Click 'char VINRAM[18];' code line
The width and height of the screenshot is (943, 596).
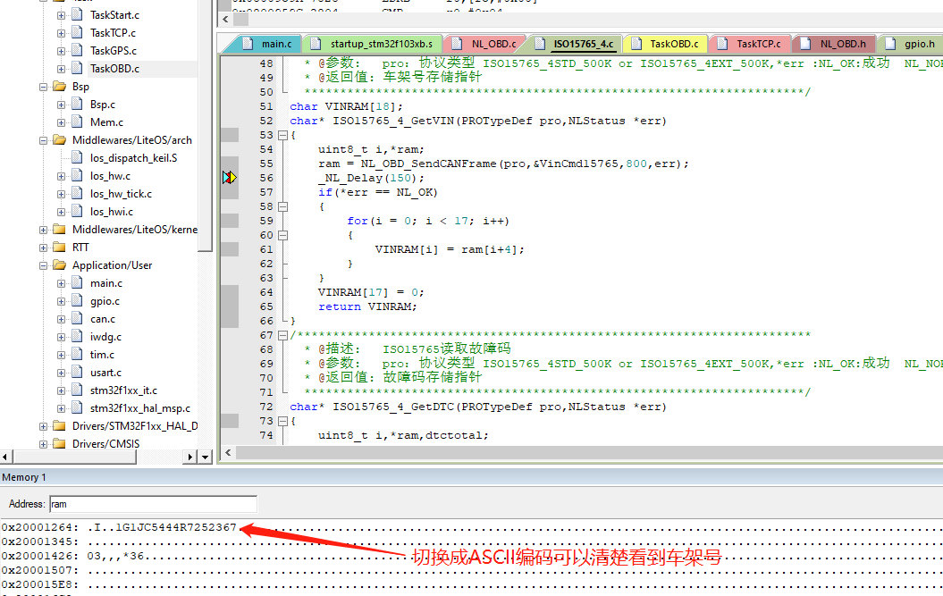click(x=347, y=106)
